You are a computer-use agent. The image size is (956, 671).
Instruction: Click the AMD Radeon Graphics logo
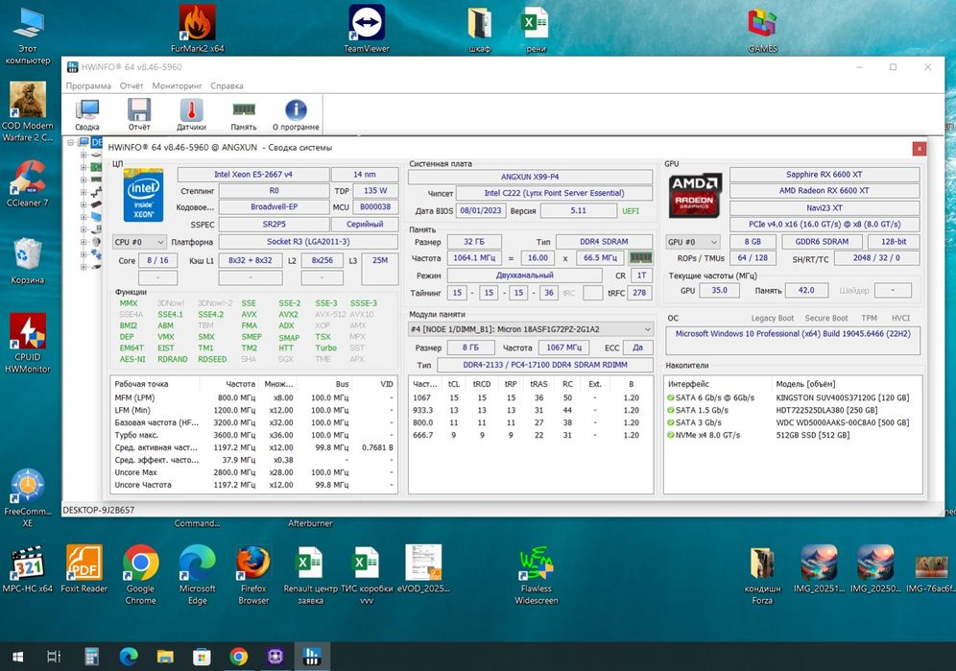694,195
